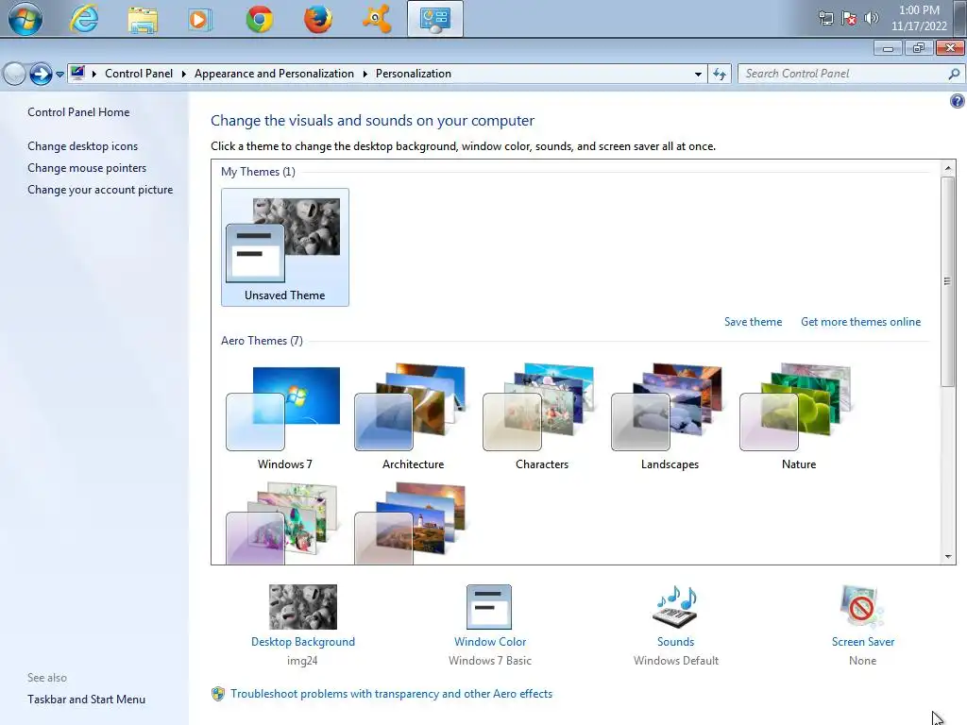This screenshot has width=967, height=725.
Task: Open address bar history dropdown
Action: click(698, 74)
